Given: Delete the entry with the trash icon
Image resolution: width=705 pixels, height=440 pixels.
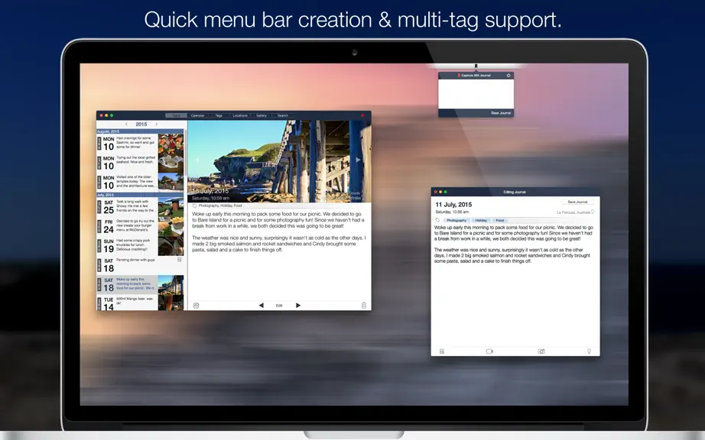Looking at the screenshot, I should (364, 306).
